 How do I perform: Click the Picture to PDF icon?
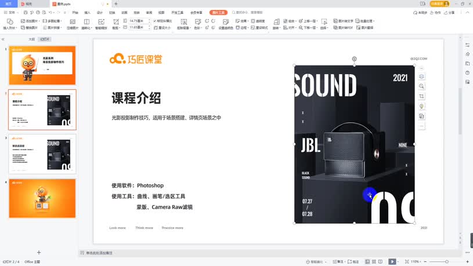point(335,27)
